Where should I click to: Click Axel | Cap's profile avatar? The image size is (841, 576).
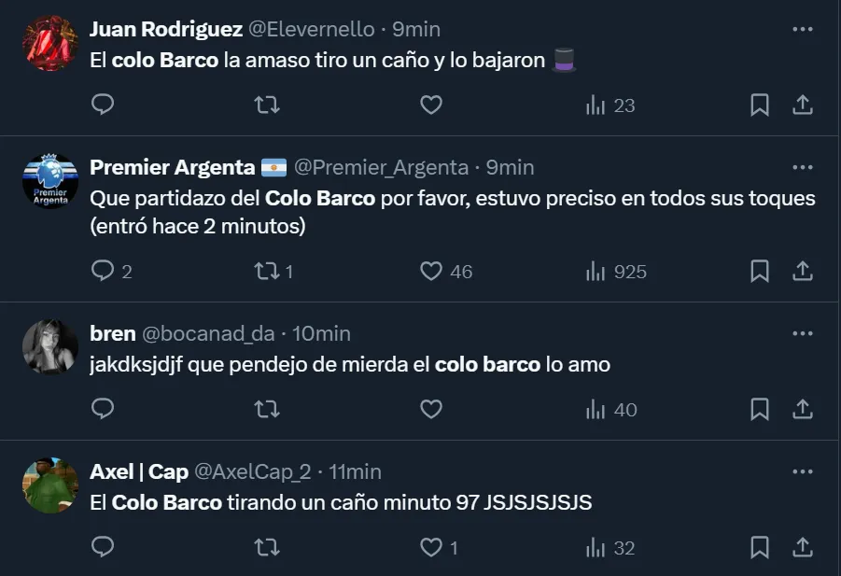coord(49,485)
